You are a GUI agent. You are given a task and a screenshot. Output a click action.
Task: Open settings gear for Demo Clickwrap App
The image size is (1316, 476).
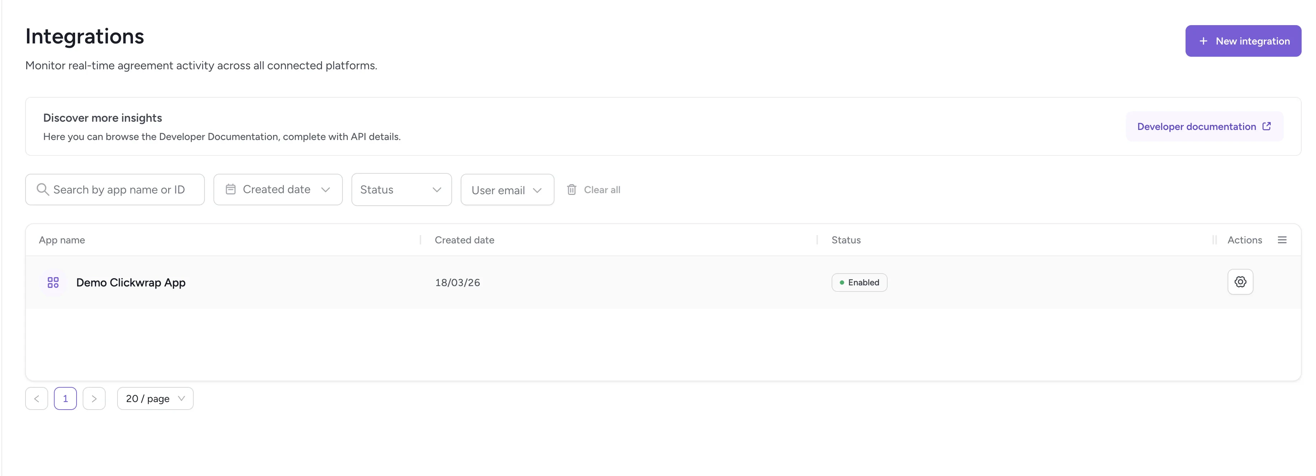pos(1240,282)
